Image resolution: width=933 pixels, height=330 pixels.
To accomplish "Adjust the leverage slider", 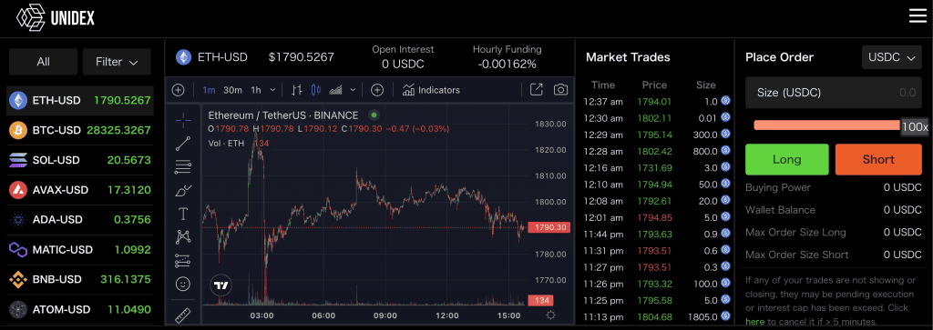I will 826,125.
